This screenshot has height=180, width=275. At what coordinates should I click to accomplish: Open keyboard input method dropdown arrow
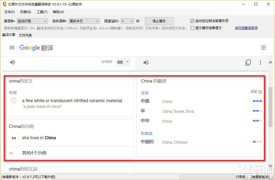pyautogui.click(x=128, y=62)
